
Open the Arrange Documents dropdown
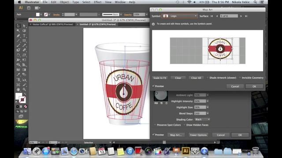click(x=37, y=8)
